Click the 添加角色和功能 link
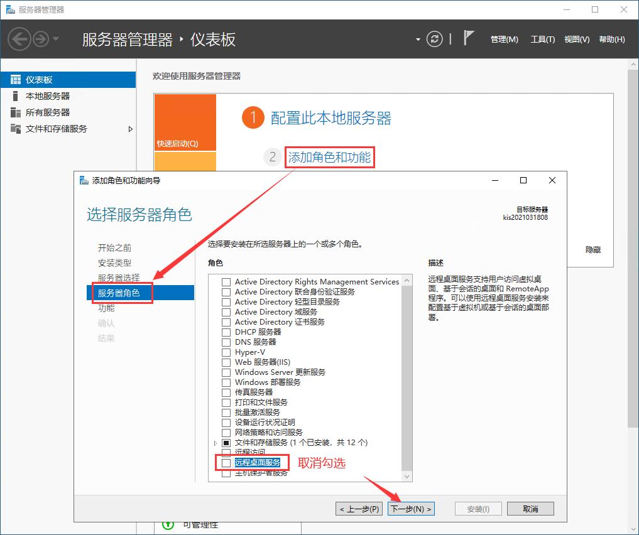This screenshot has height=535, width=639. (329, 157)
